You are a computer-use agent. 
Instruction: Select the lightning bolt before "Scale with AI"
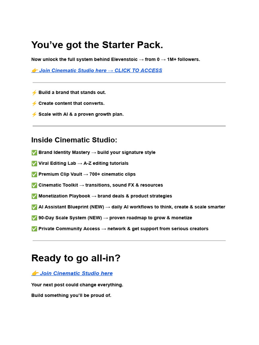(x=34, y=115)
